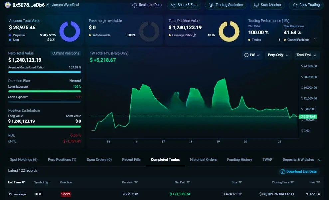Click the Share & Earn share icon
329x200 pixels.
pos(173,5)
